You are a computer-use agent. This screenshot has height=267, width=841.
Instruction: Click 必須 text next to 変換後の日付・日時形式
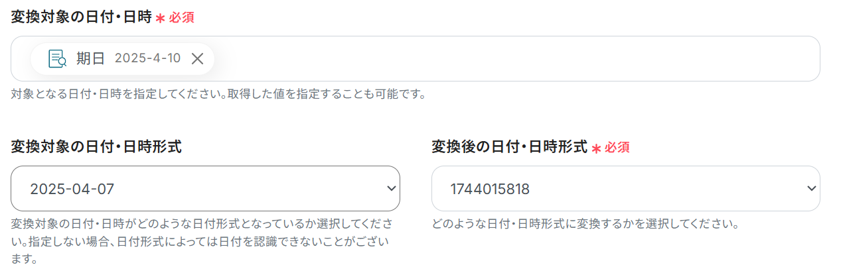617,148
